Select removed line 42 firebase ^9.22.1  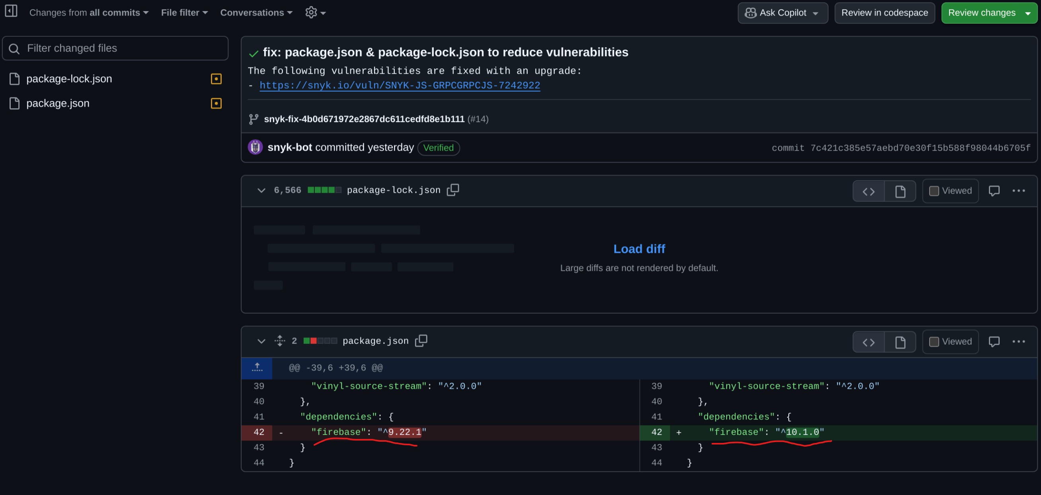(x=441, y=433)
